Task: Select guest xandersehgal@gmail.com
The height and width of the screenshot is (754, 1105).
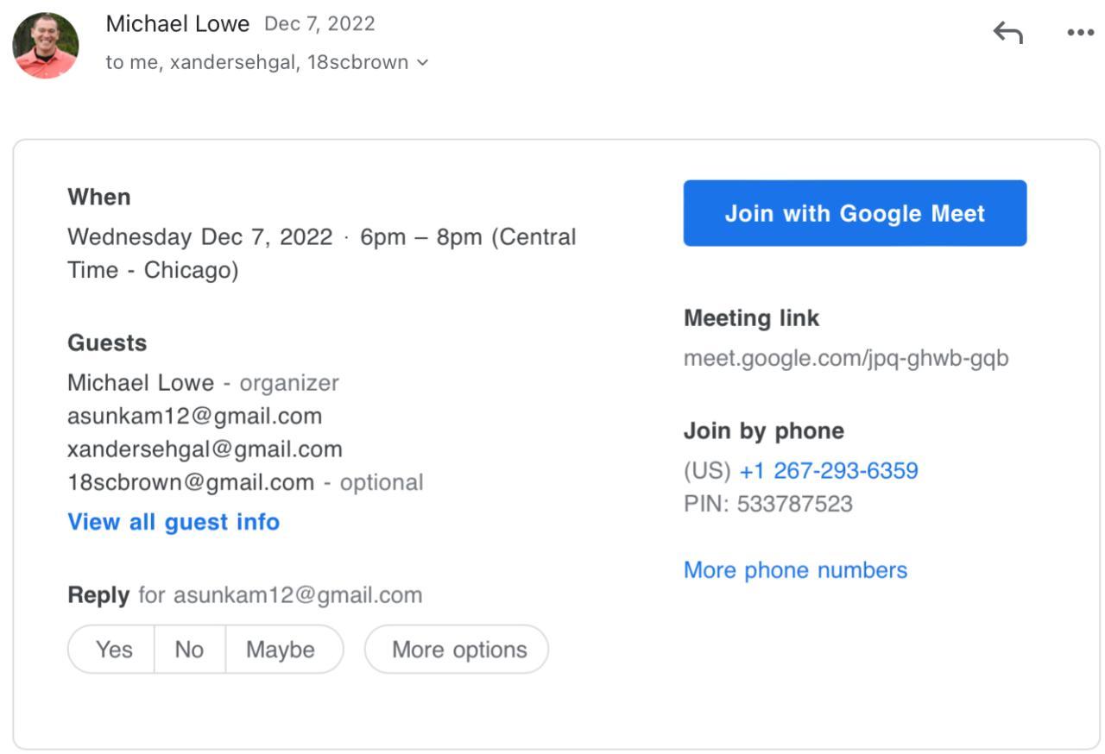Action: tap(205, 449)
